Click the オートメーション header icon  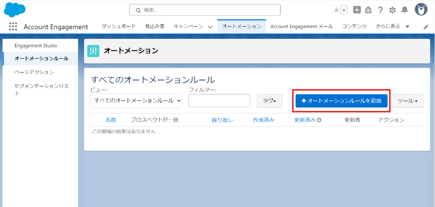[x=93, y=51]
